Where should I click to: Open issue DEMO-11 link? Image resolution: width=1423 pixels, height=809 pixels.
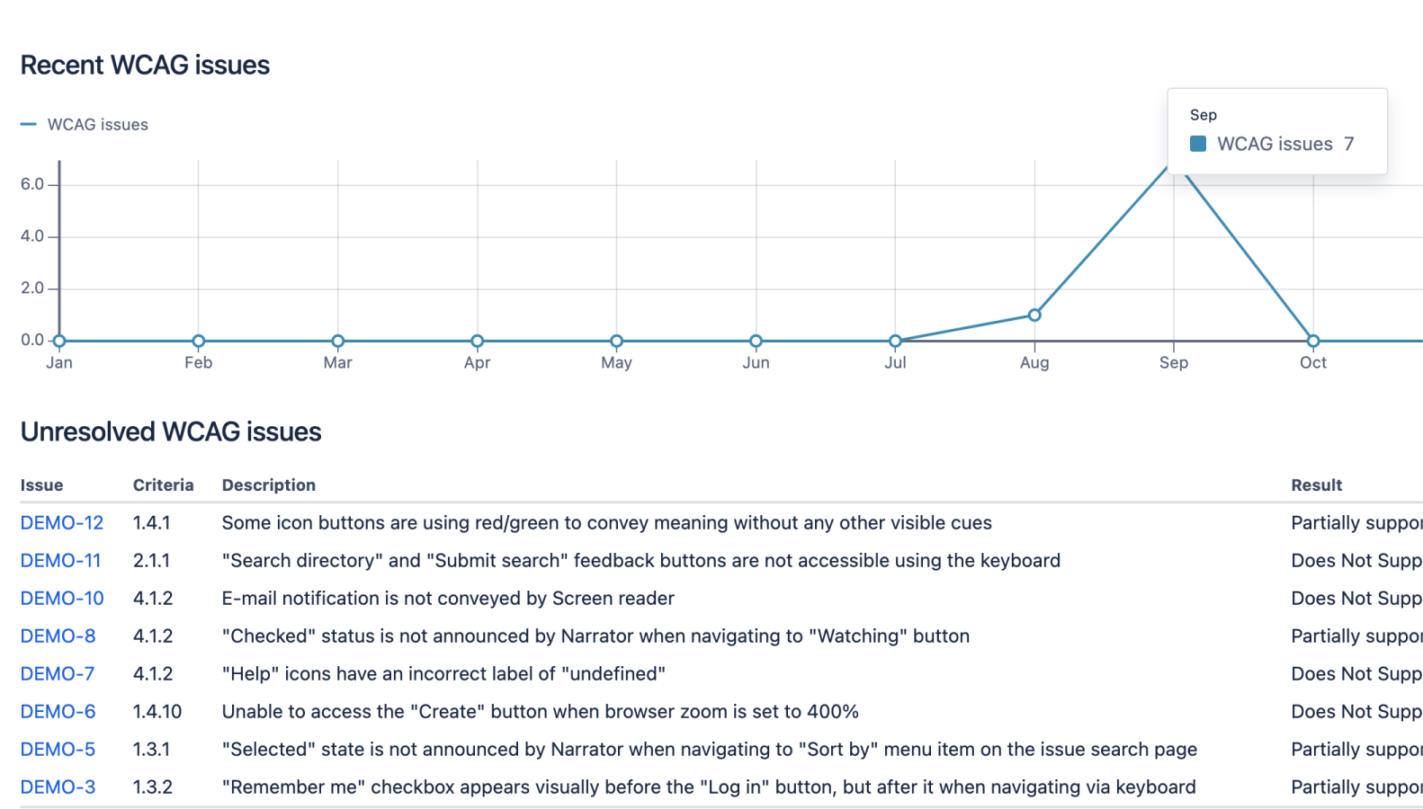coord(60,561)
